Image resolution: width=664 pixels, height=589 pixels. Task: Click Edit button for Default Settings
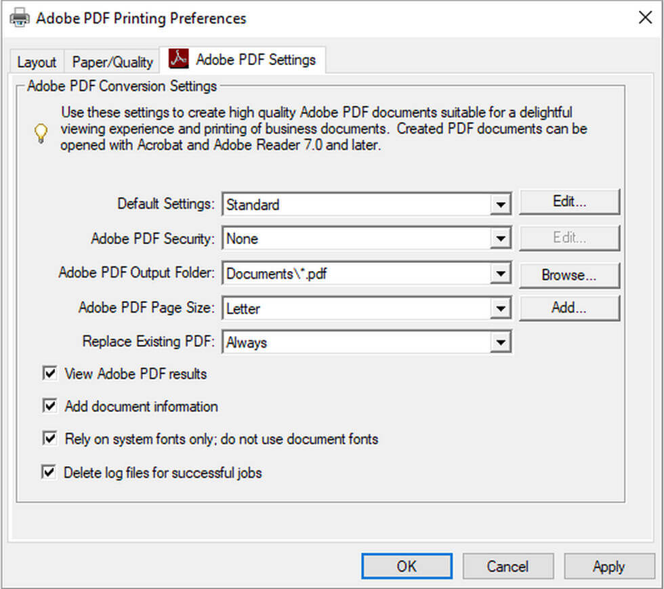(569, 202)
